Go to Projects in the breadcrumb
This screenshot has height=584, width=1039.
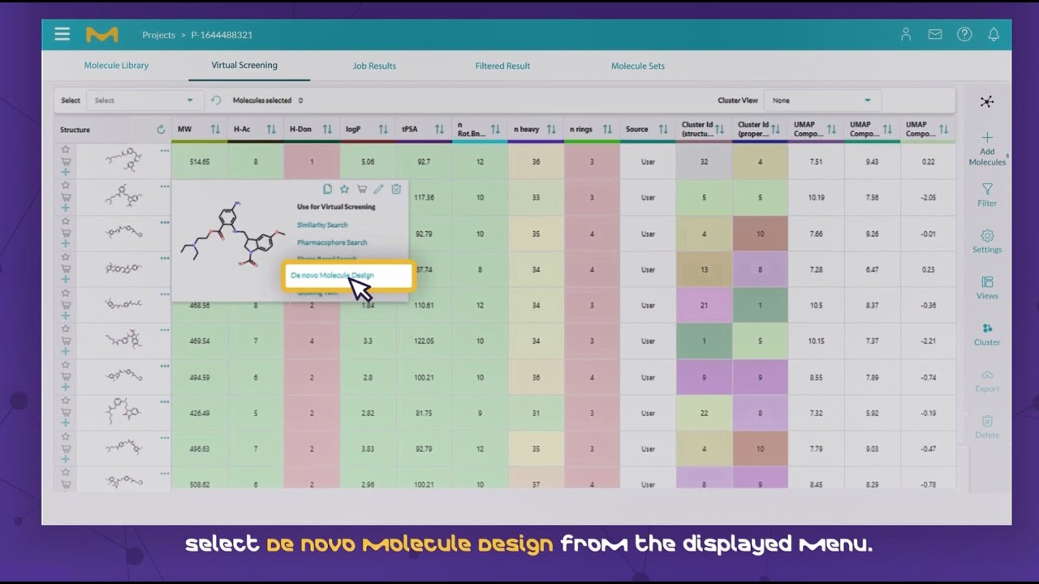pyautogui.click(x=158, y=35)
